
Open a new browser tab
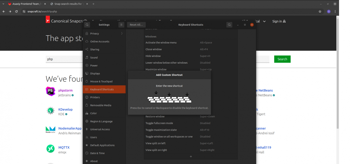(93, 4)
